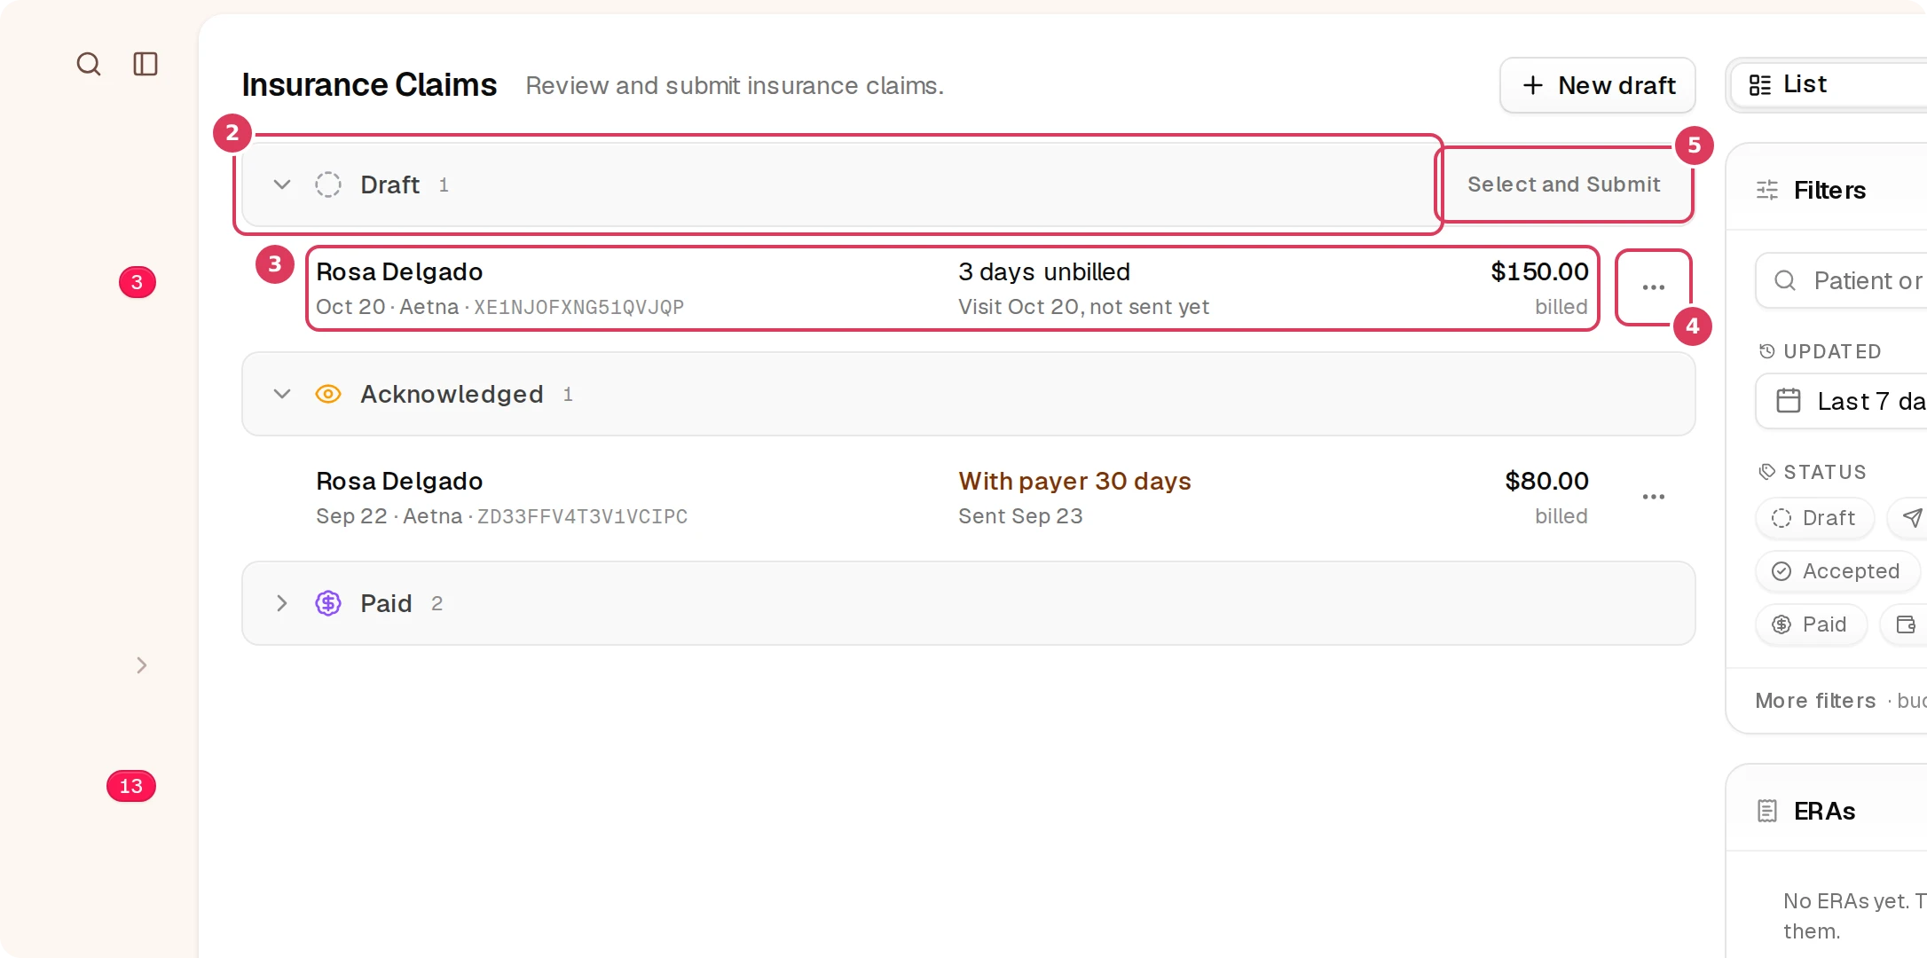
Task: Click the Acknowledged eye icon
Action: pyautogui.click(x=328, y=394)
